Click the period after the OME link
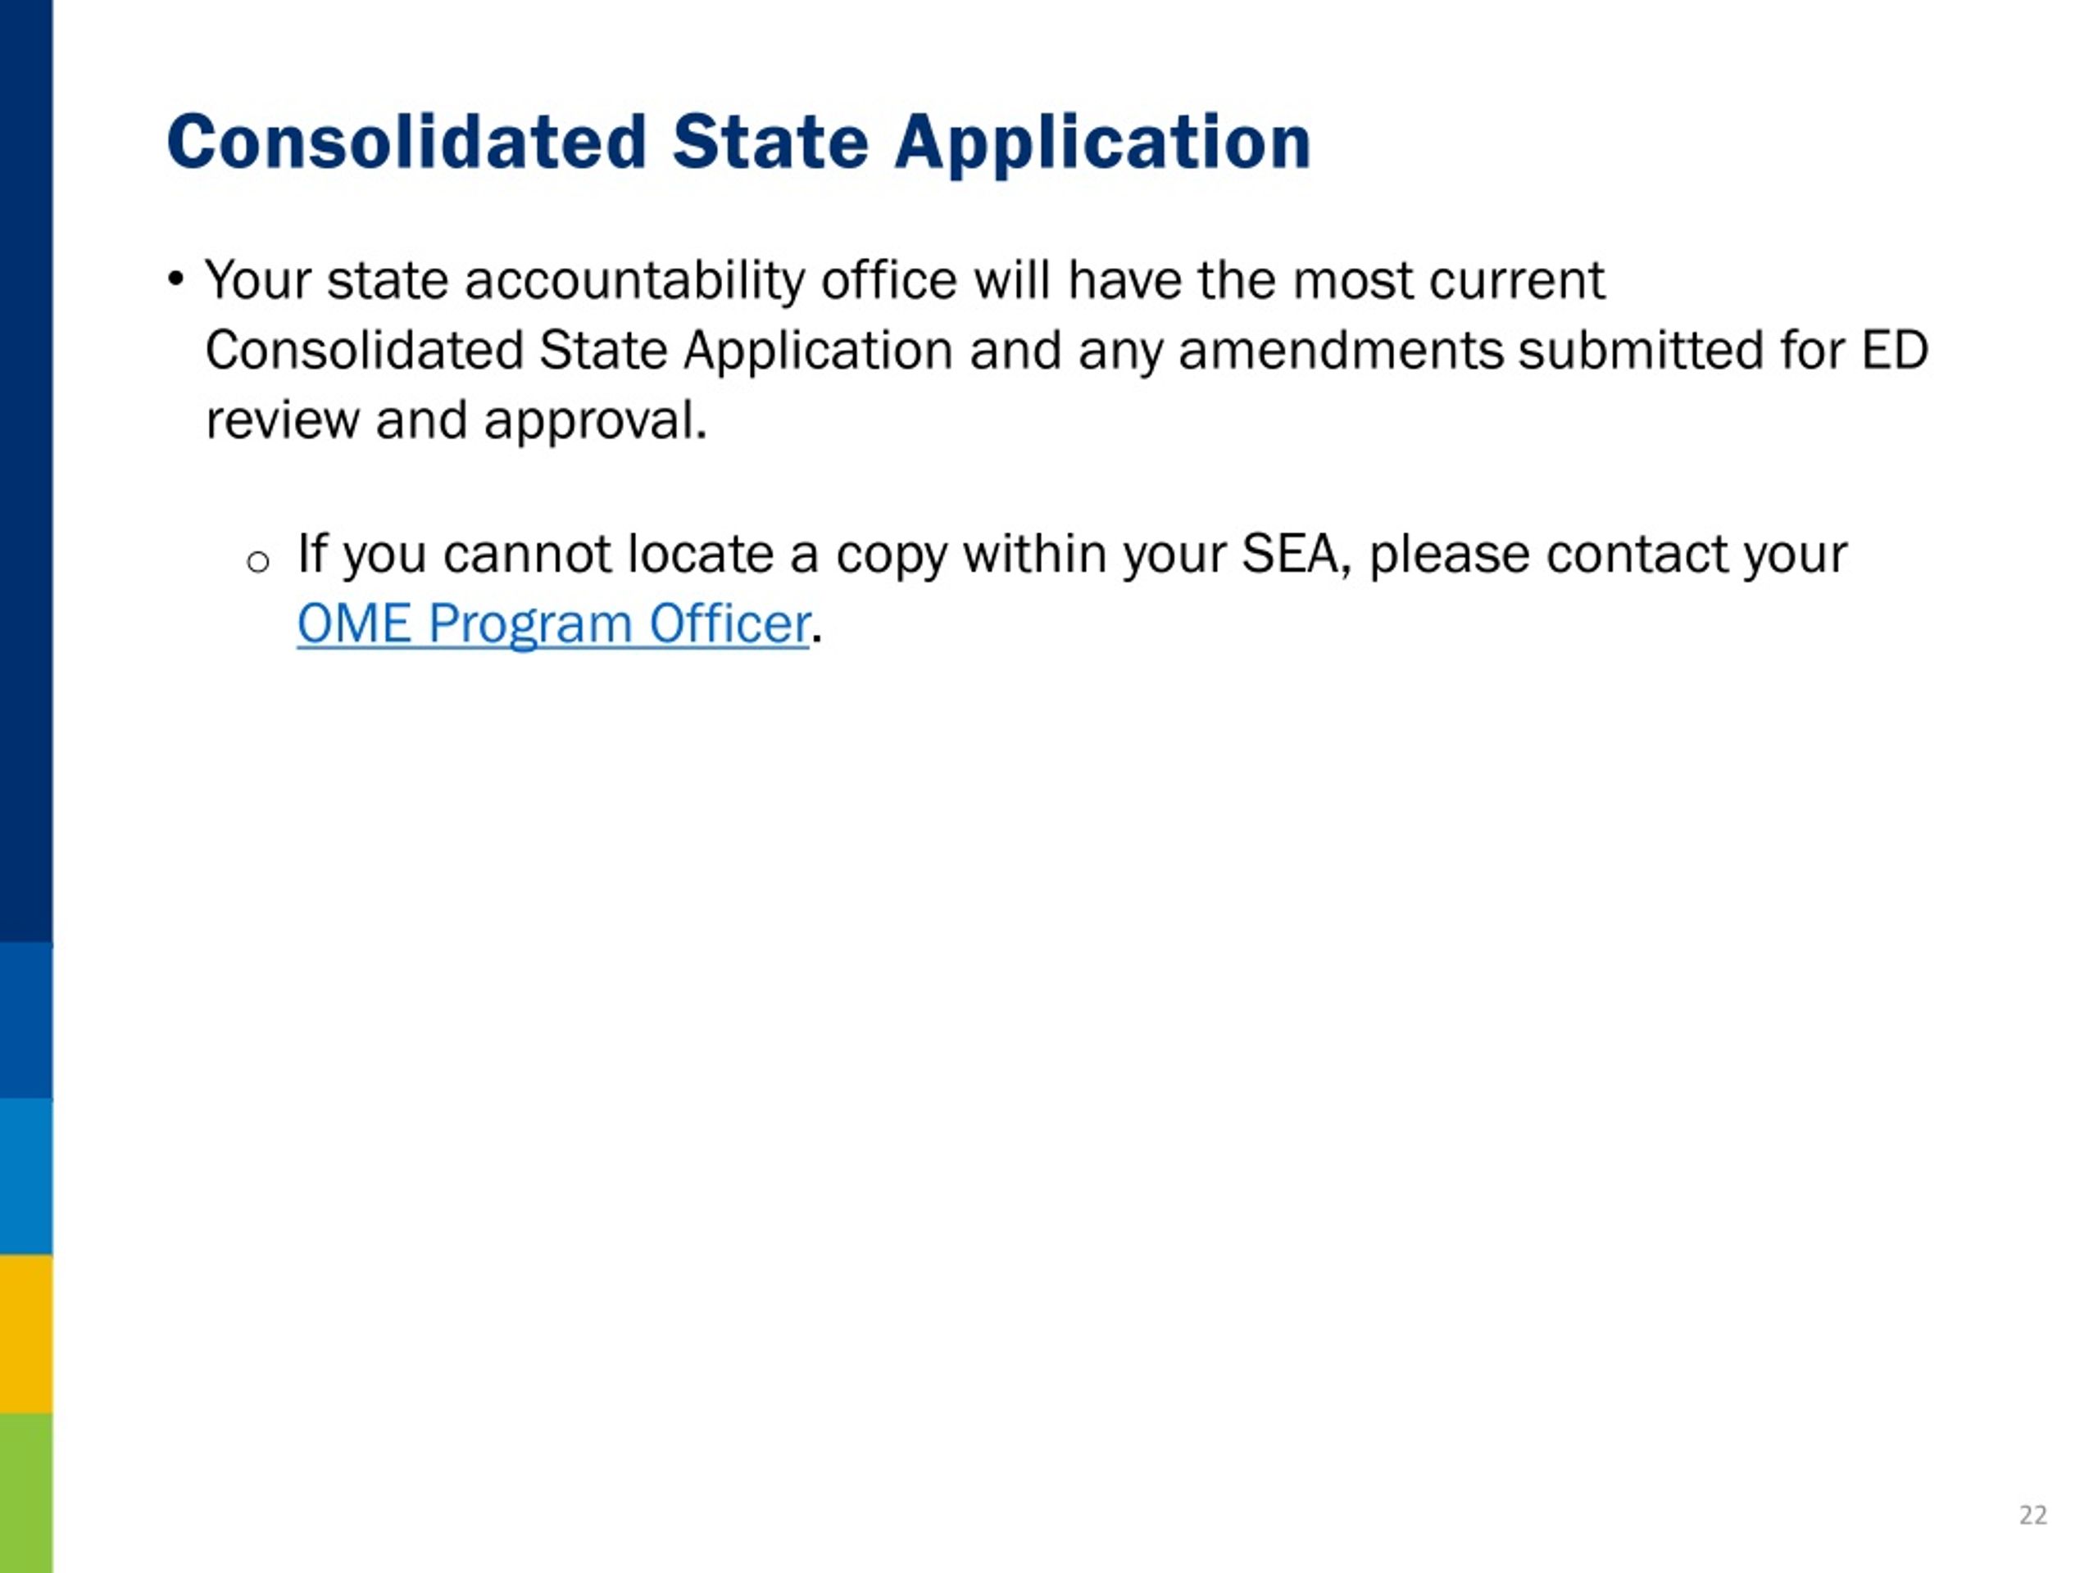Image resolution: width=2098 pixels, height=1573 pixels. [x=816, y=640]
